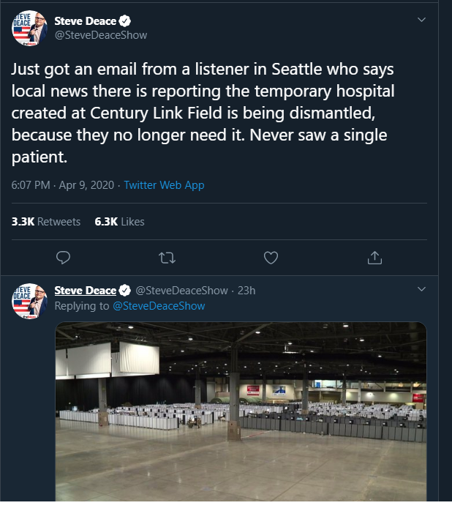
Task: Click @SteveDeaceShow in the Replying to line
Action: click(x=159, y=306)
